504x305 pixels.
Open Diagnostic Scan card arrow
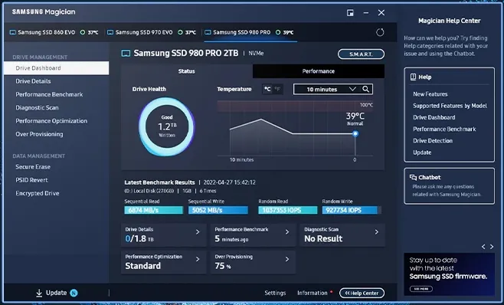pos(376,232)
